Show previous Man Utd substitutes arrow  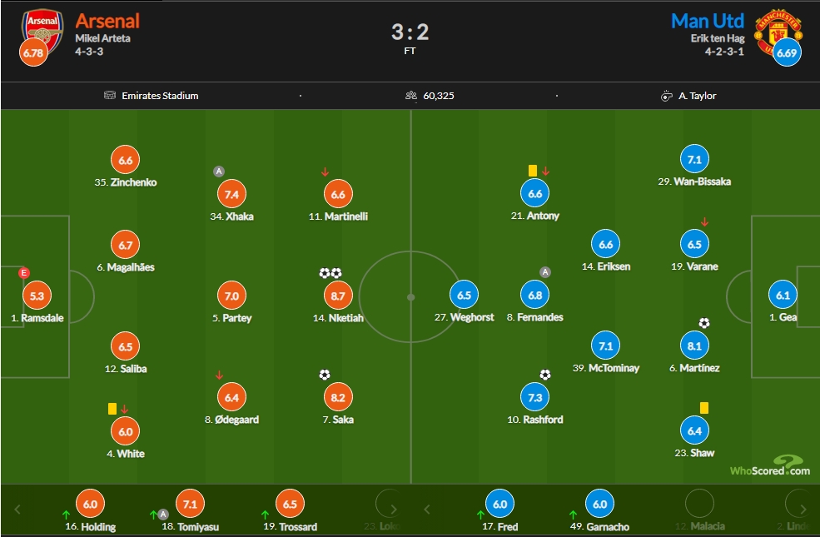[x=427, y=509]
